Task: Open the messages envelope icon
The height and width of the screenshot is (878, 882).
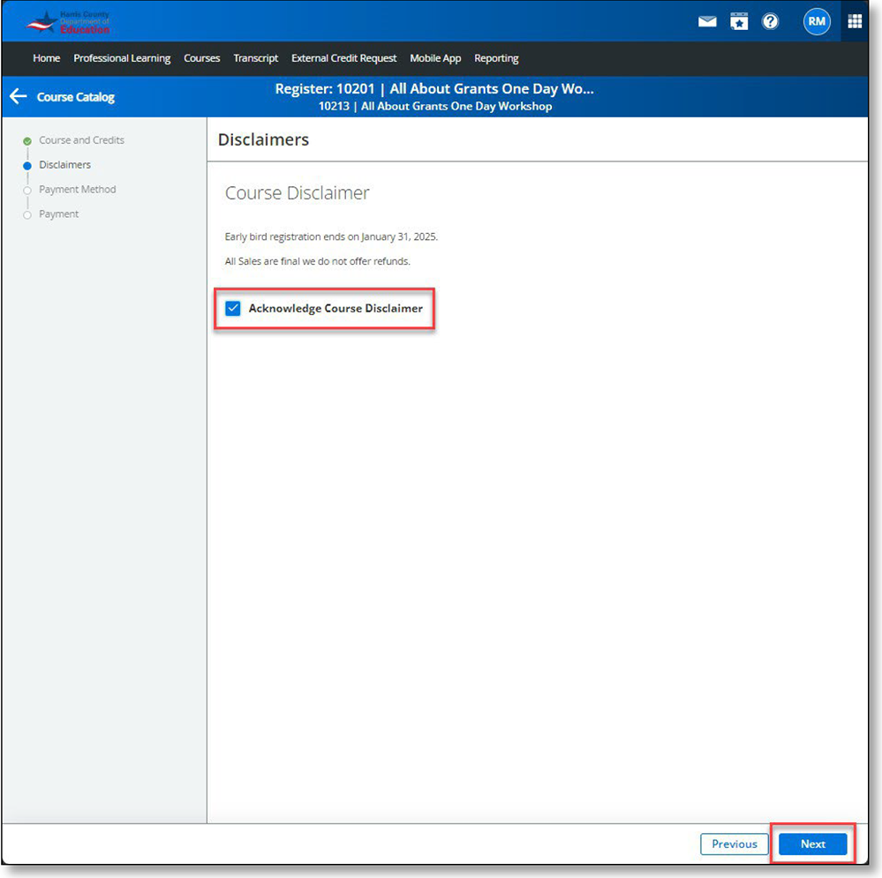Action: (x=707, y=22)
